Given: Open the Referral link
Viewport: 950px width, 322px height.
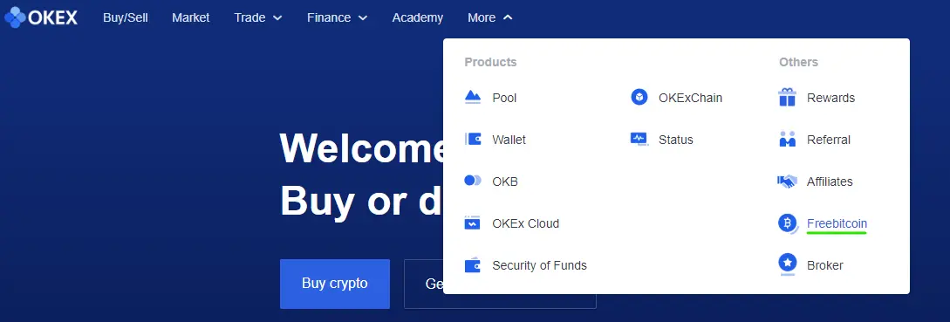Looking at the screenshot, I should point(828,140).
